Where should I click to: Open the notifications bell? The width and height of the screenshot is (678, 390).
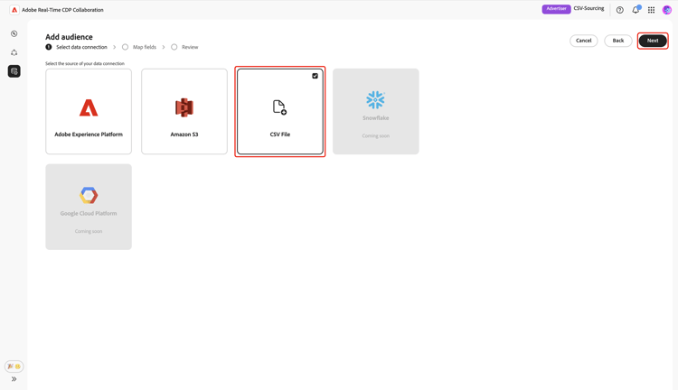[636, 10]
